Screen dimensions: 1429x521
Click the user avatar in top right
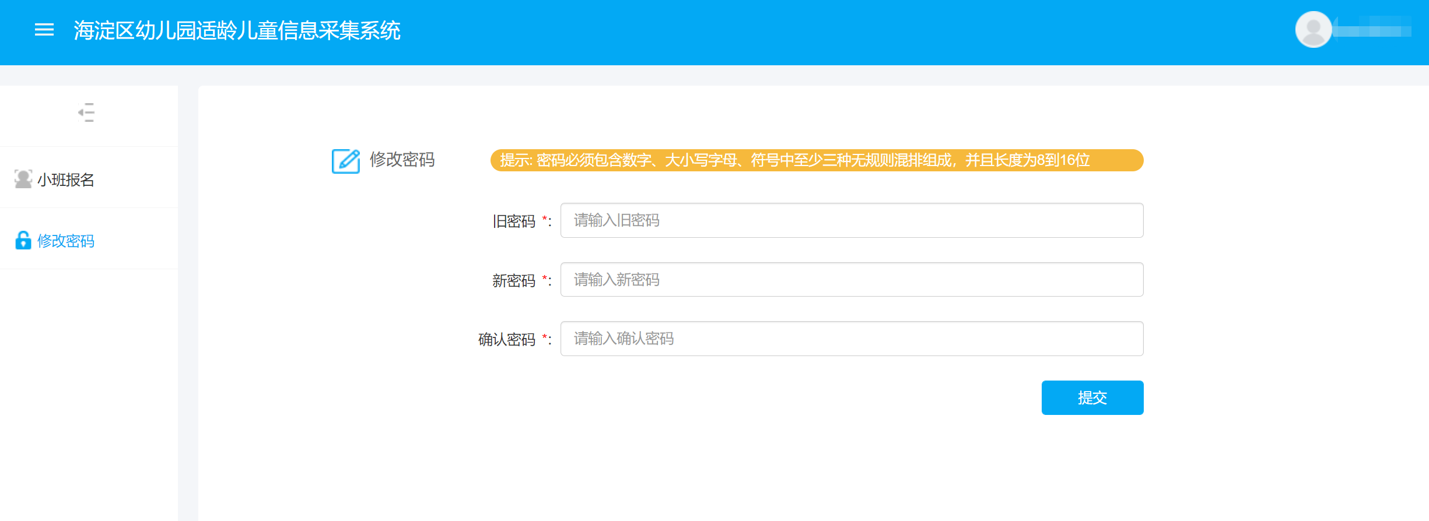point(1313,29)
